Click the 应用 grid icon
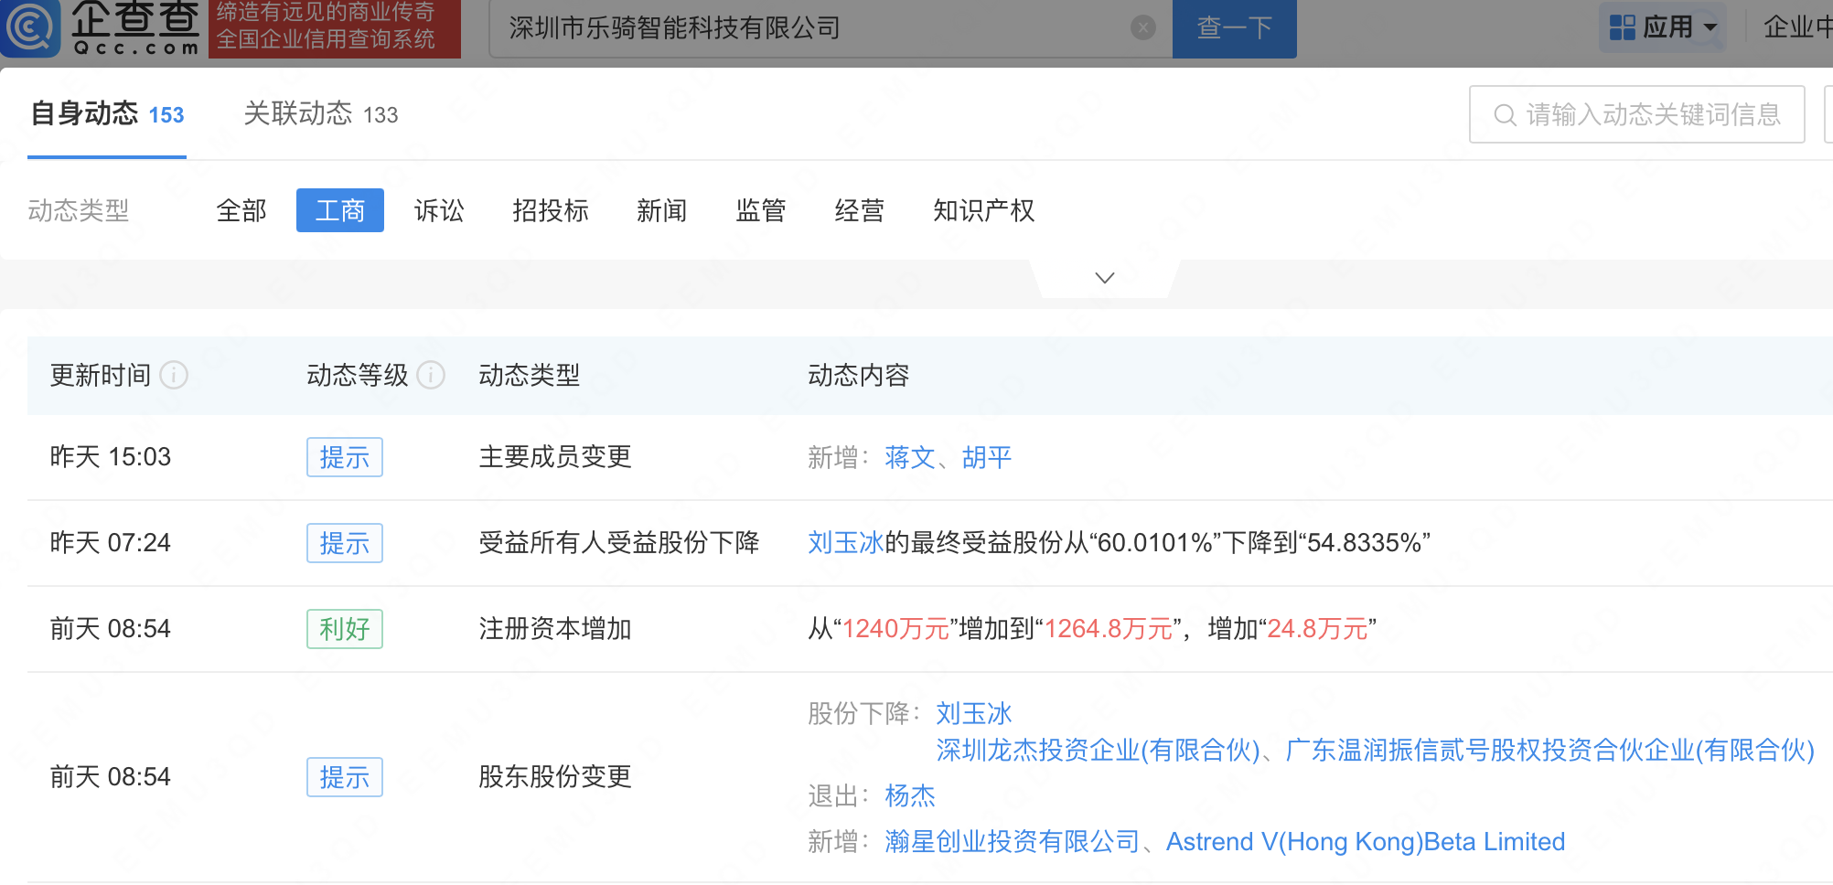 point(1622,27)
